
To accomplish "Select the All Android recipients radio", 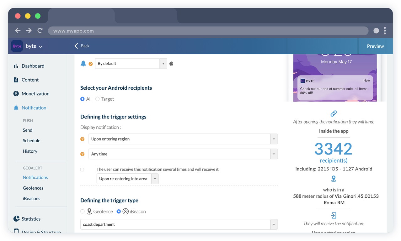I will [x=83, y=99].
